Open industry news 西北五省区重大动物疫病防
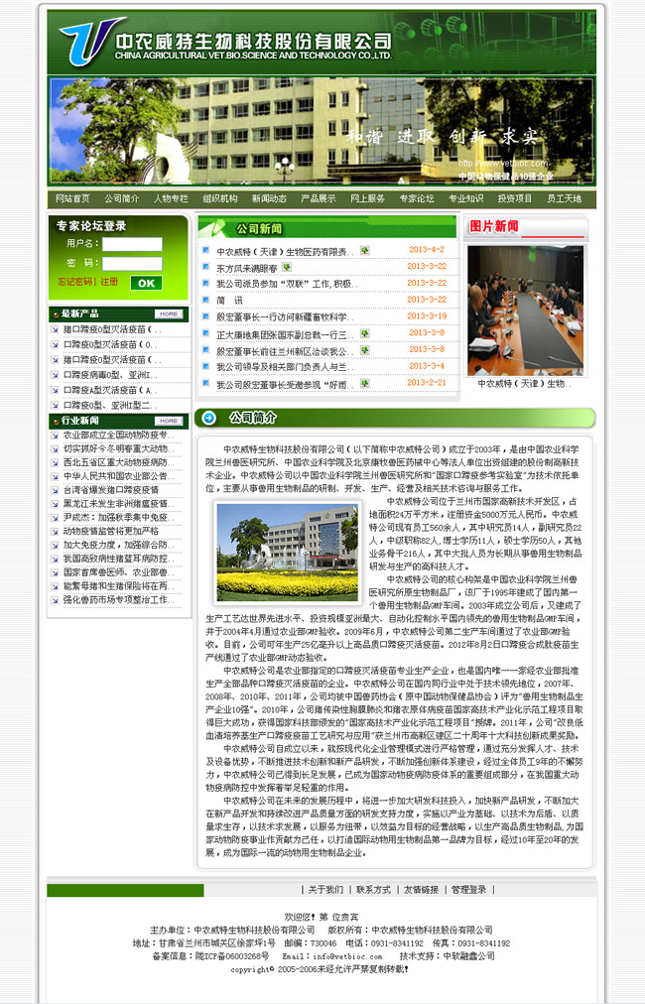Viewport: 645px width, 1004px height. [118, 462]
